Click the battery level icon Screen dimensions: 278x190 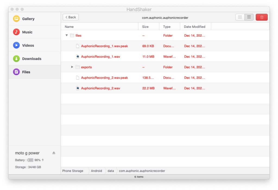coord(30,160)
